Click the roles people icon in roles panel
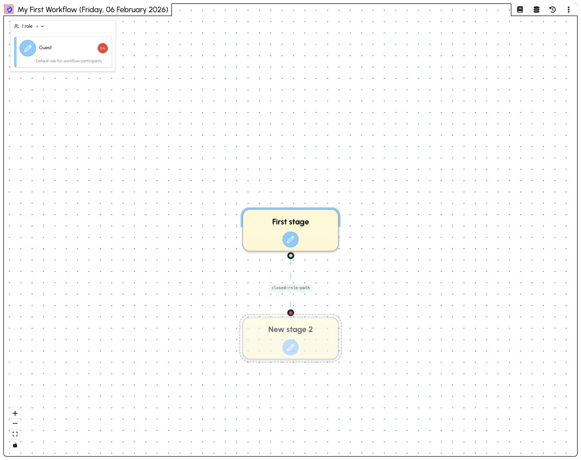The width and height of the screenshot is (581, 460). pyautogui.click(x=16, y=26)
